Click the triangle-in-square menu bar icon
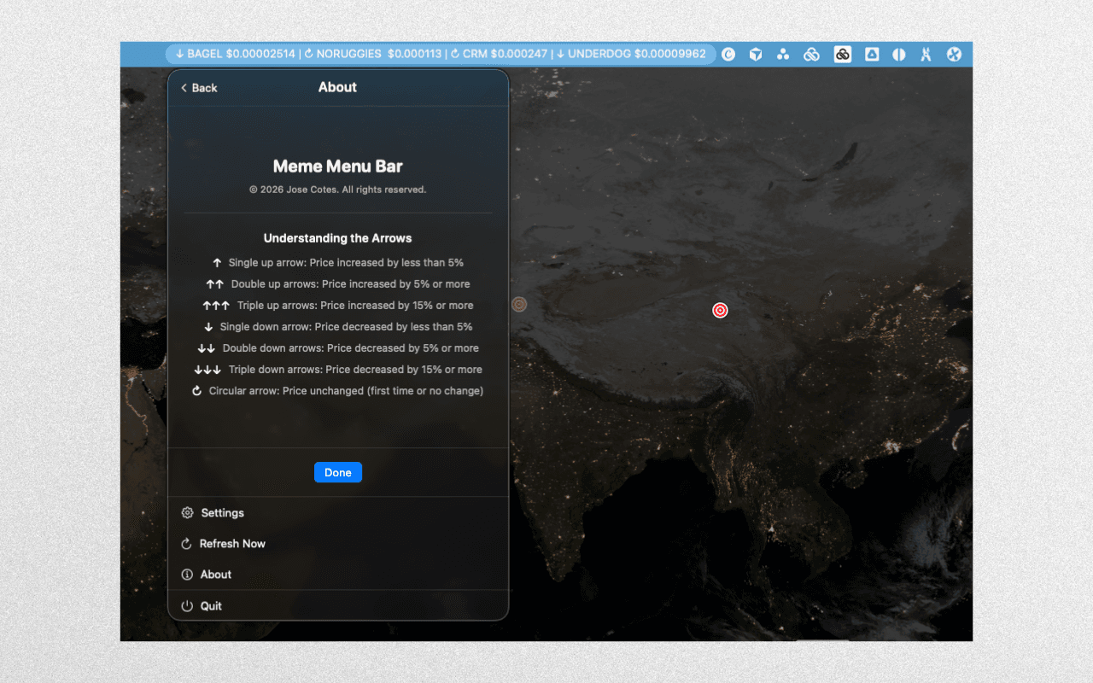 [x=871, y=54]
